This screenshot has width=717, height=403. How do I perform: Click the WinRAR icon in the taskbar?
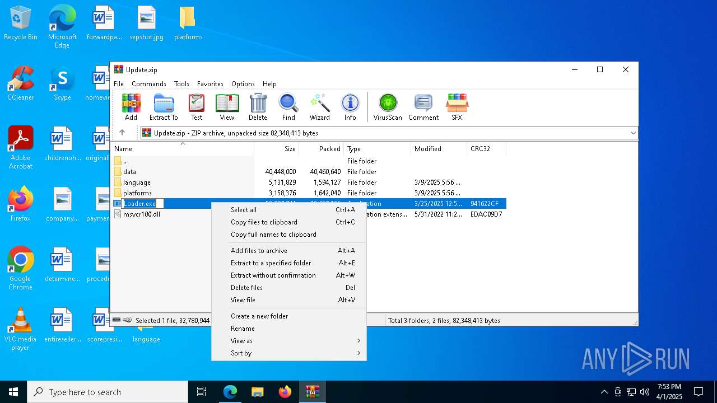point(312,392)
